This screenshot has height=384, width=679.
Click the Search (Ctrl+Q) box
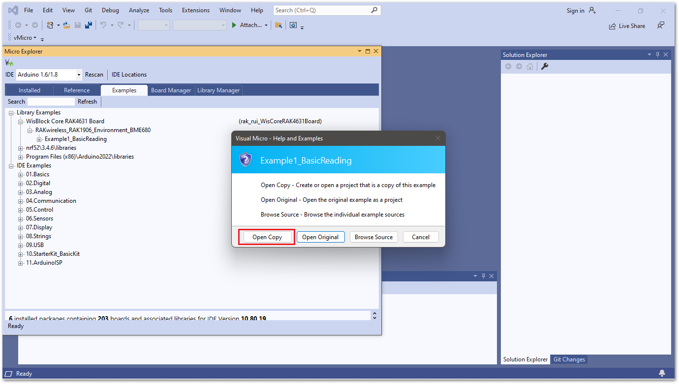(x=327, y=10)
